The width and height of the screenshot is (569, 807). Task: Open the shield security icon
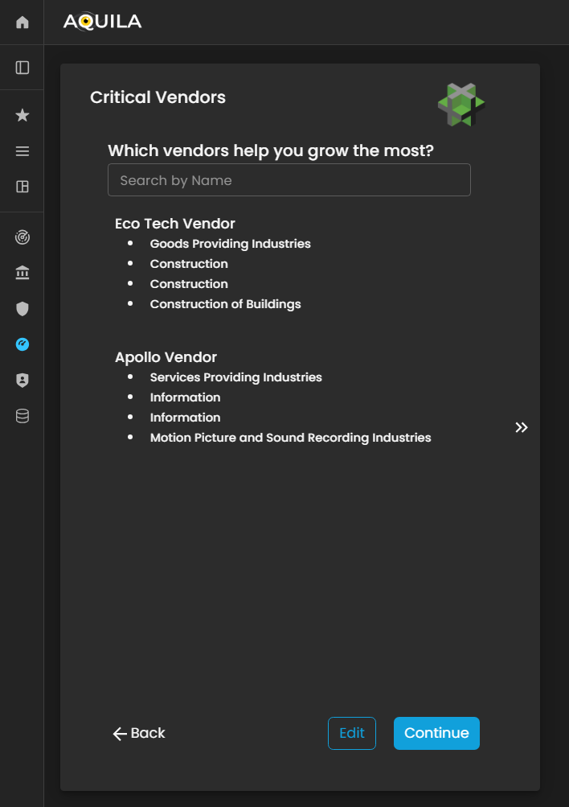pyautogui.click(x=23, y=309)
